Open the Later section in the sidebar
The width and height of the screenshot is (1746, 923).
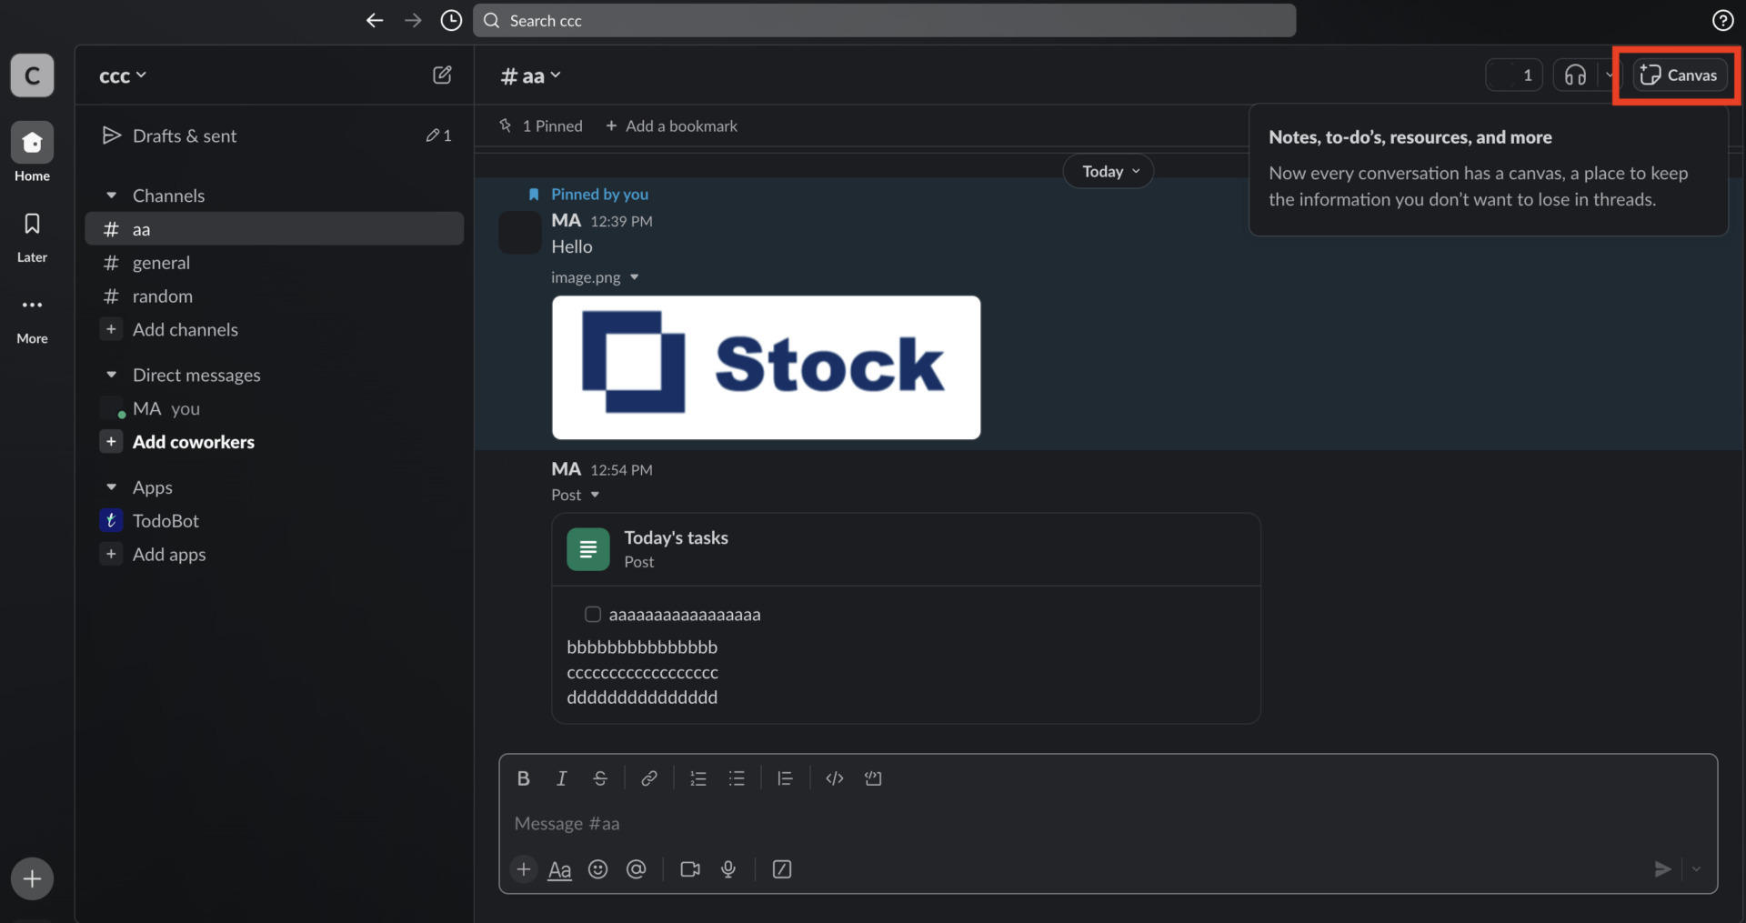point(32,236)
